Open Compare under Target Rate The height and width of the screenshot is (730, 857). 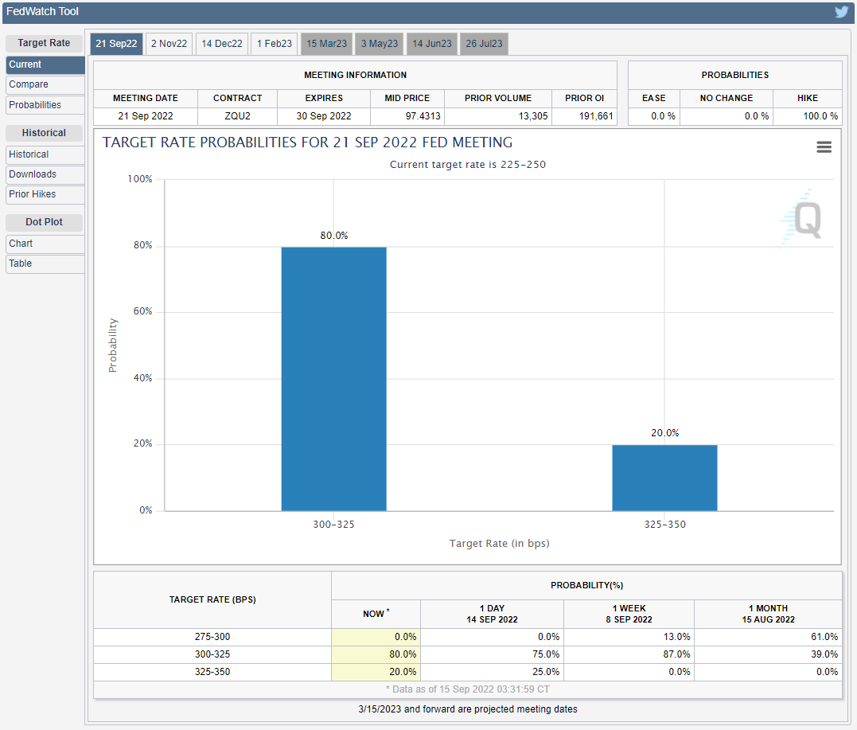point(45,84)
